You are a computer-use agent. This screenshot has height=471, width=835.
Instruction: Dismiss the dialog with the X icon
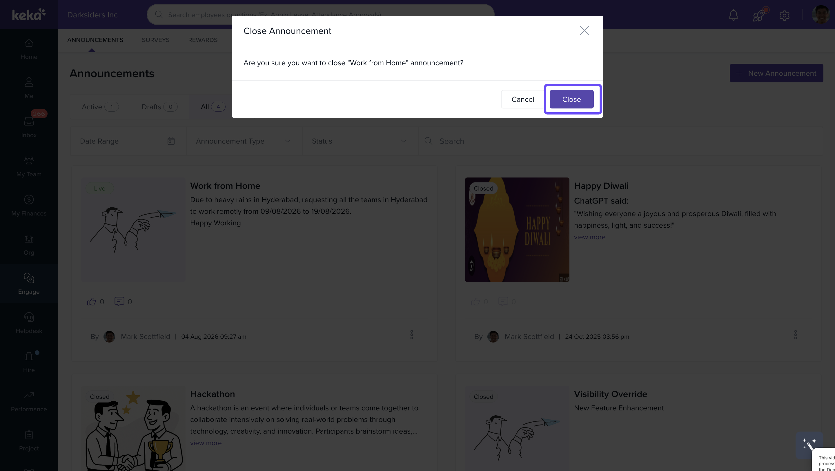pos(584,30)
